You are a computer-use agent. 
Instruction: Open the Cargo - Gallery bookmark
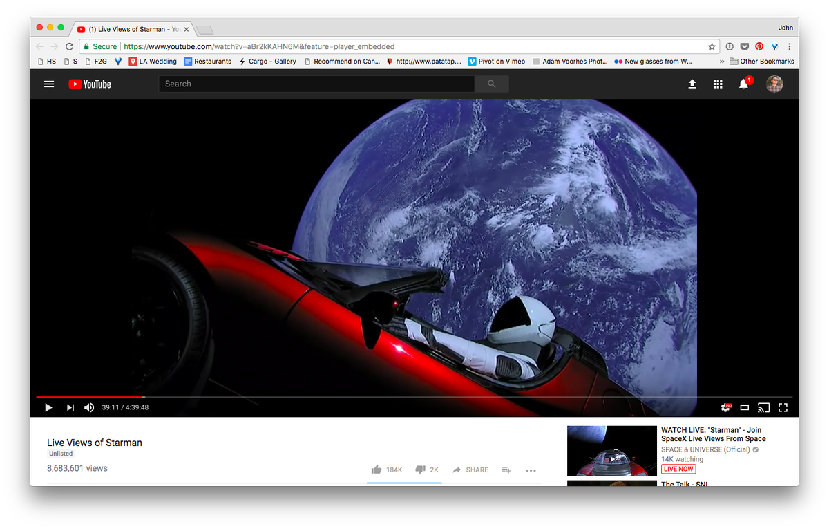point(267,61)
